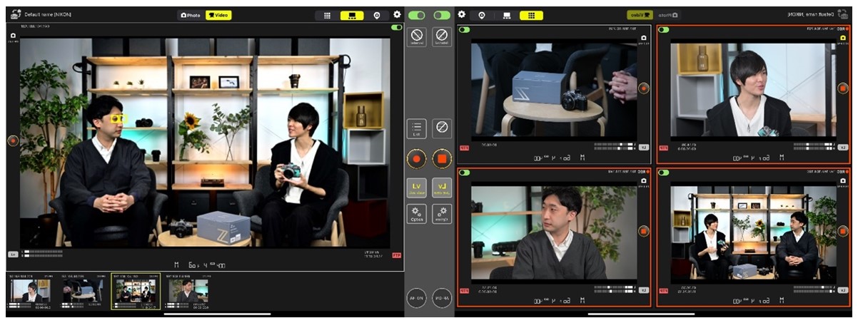Open settings gear in left panel header

[397, 14]
